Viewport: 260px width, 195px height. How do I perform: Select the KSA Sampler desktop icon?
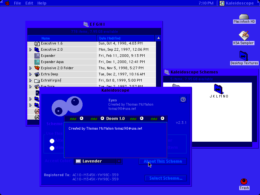[x=243, y=35]
